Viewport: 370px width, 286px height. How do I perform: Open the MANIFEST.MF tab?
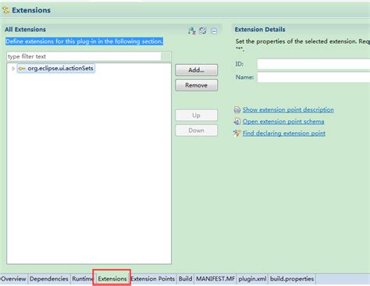click(x=215, y=279)
